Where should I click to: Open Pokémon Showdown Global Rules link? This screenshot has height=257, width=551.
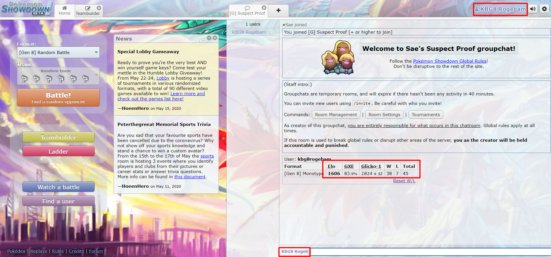click(x=450, y=61)
